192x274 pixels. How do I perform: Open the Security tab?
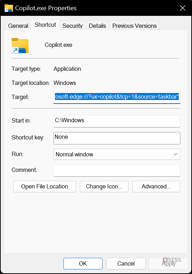[x=72, y=26]
